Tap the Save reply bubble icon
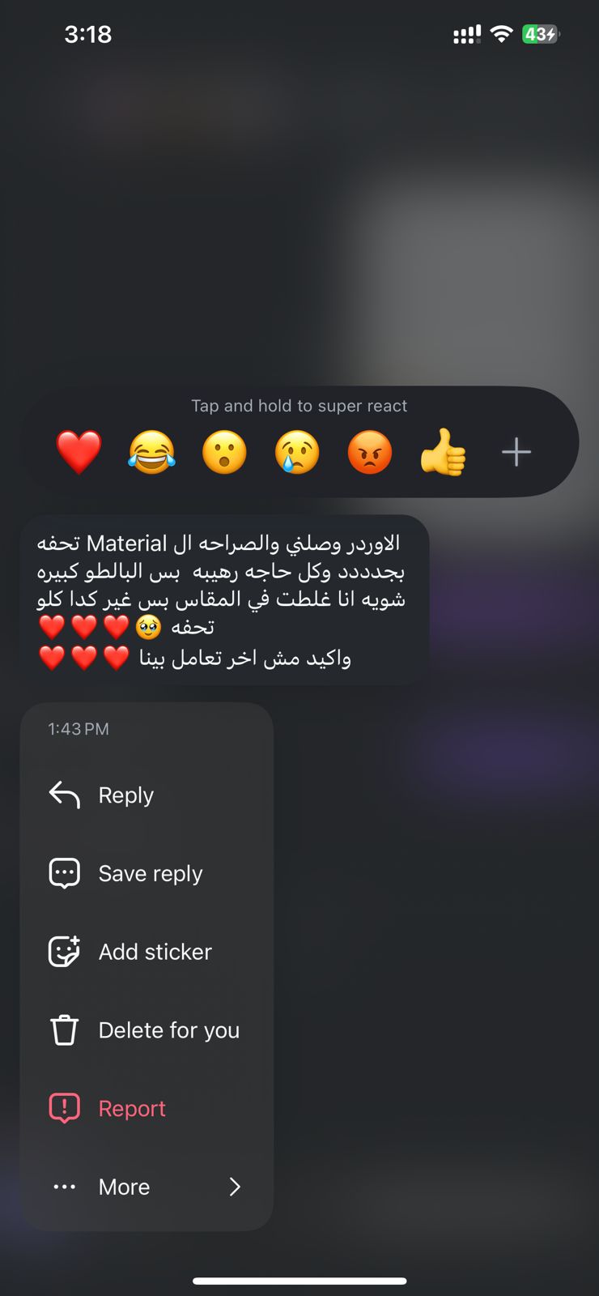Viewport: 599px width, 1296px height. click(x=65, y=873)
